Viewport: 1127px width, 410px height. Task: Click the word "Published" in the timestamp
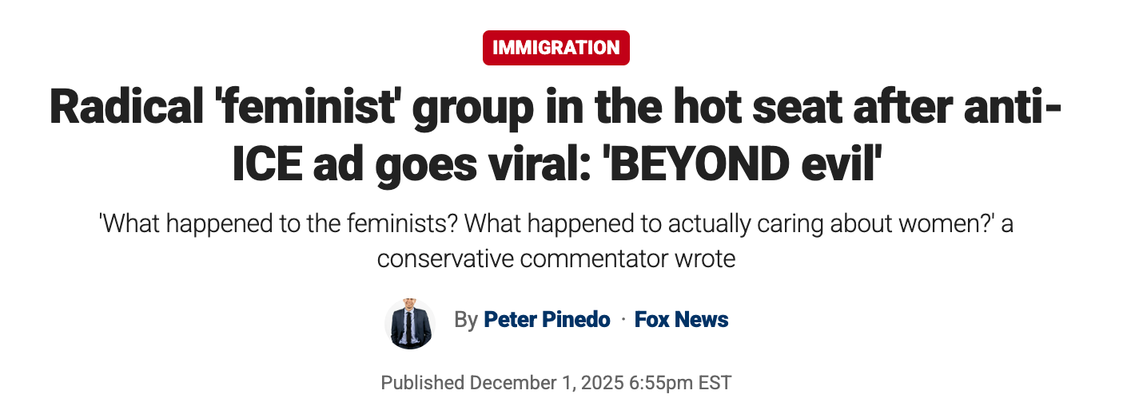[422, 383]
